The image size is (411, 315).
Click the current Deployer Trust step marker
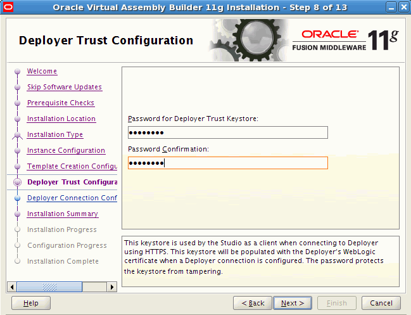coord(18,183)
